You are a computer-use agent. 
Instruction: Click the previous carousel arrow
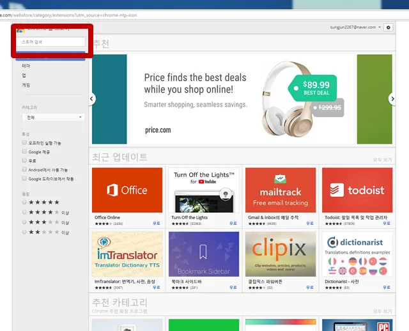tap(92, 99)
